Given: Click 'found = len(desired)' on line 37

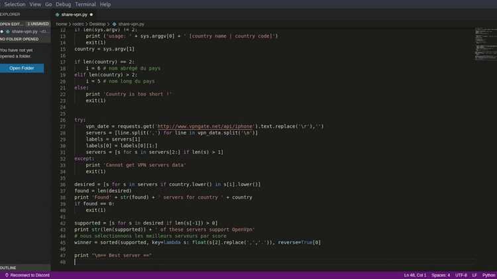Looking at the screenshot, I should (x=103, y=191).
